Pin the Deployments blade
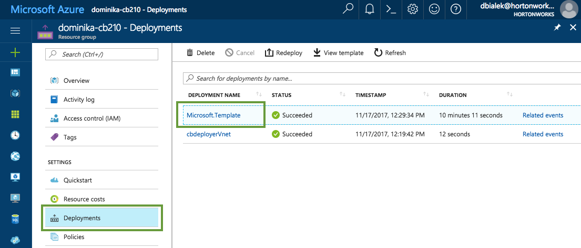This screenshot has width=581, height=248. click(x=557, y=28)
